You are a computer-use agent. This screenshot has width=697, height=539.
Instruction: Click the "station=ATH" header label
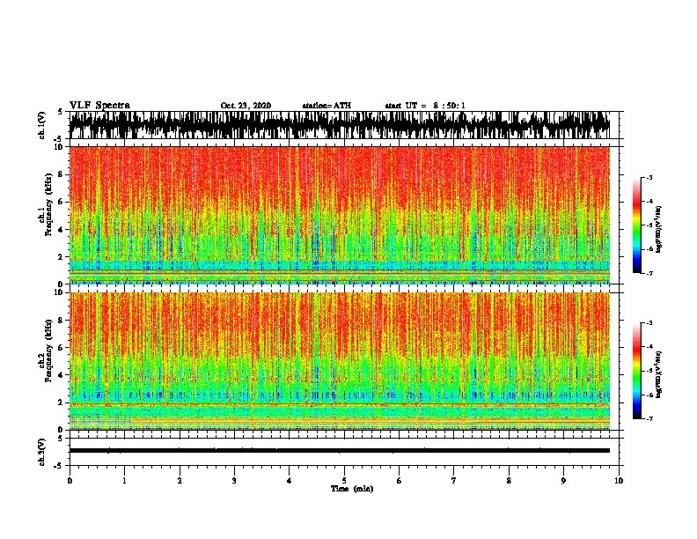click(326, 106)
